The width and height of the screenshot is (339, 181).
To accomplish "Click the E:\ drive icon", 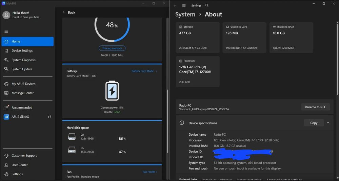I will tap(72, 150).
